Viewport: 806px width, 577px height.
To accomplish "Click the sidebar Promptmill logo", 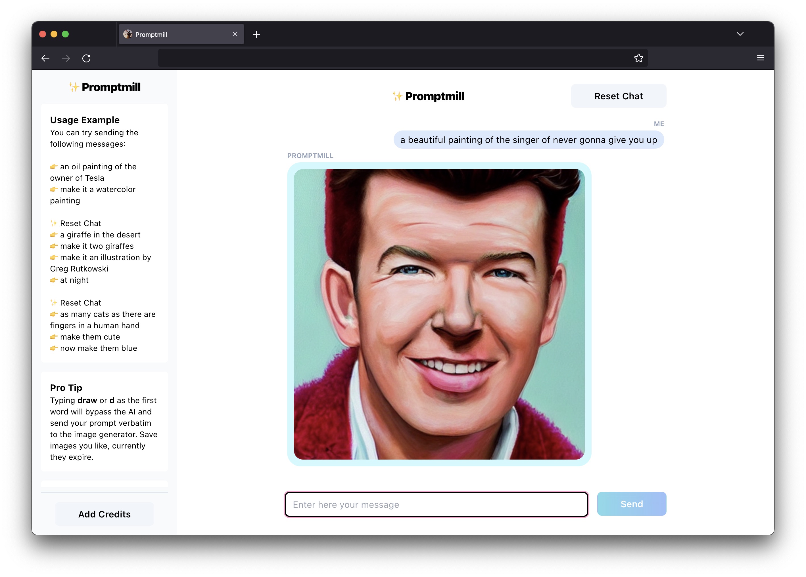I will pos(105,87).
